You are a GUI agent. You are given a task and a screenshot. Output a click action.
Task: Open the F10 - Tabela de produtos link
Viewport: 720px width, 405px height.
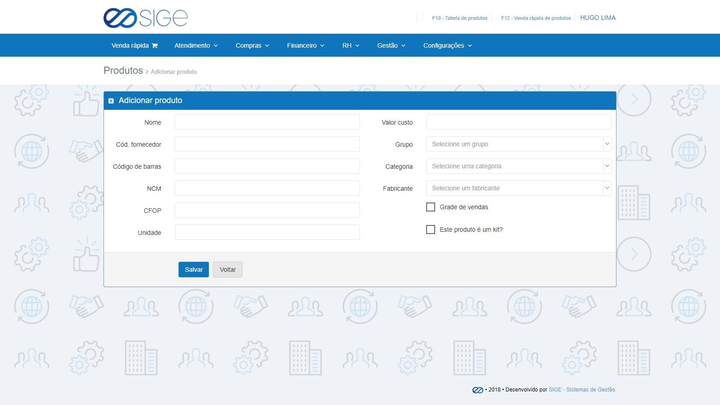click(459, 18)
